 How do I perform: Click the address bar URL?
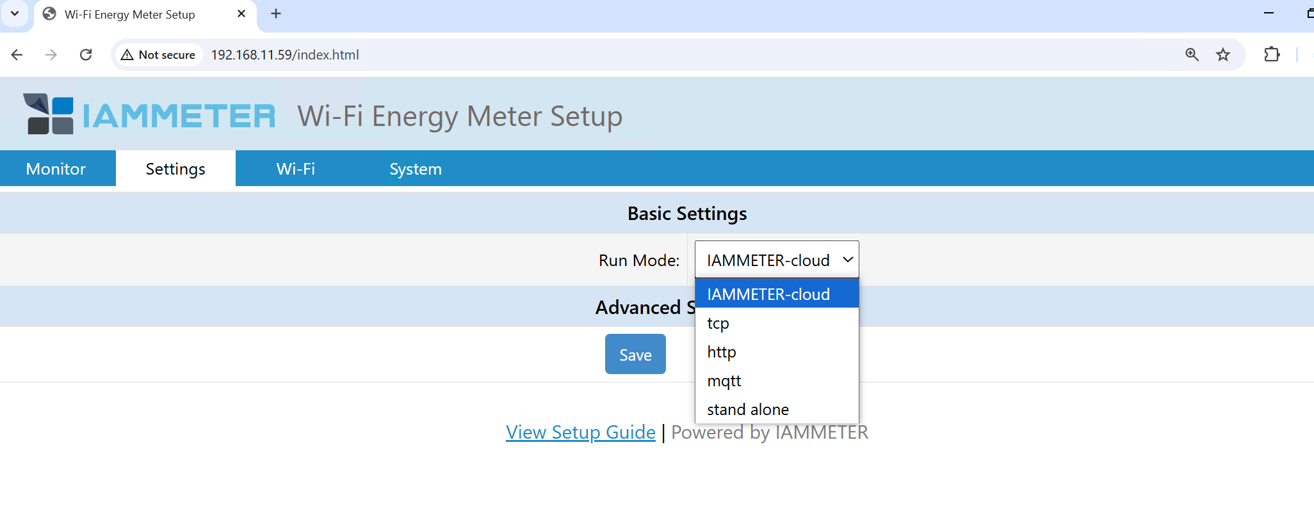(x=285, y=55)
